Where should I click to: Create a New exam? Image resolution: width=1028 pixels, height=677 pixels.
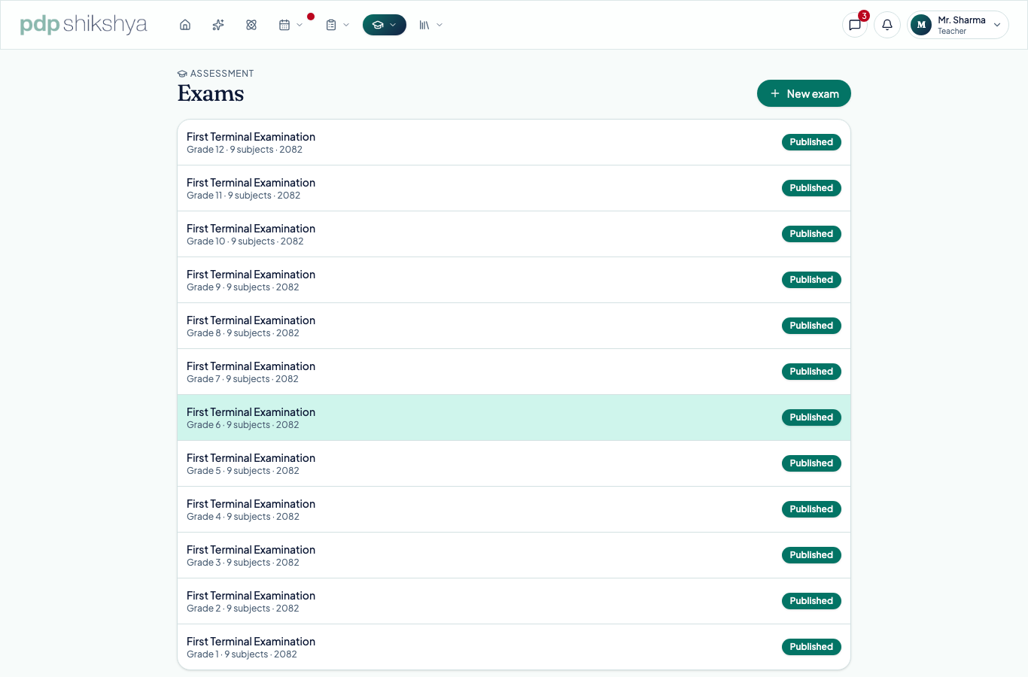coord(804,93)
